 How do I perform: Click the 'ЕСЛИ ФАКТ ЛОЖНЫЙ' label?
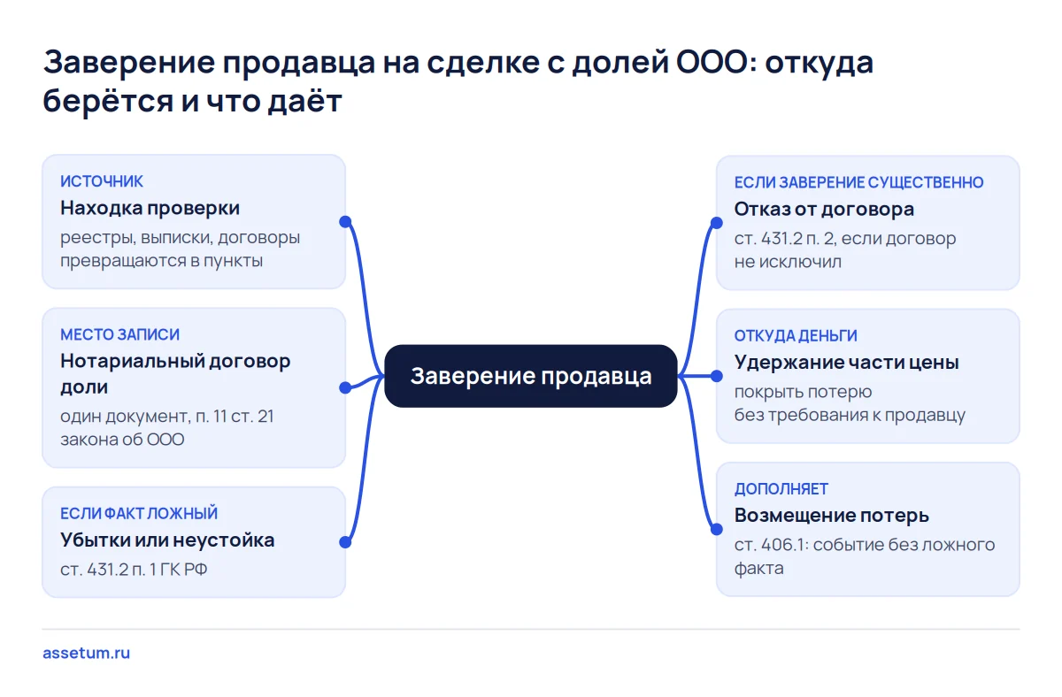click(x=139, y=513)
